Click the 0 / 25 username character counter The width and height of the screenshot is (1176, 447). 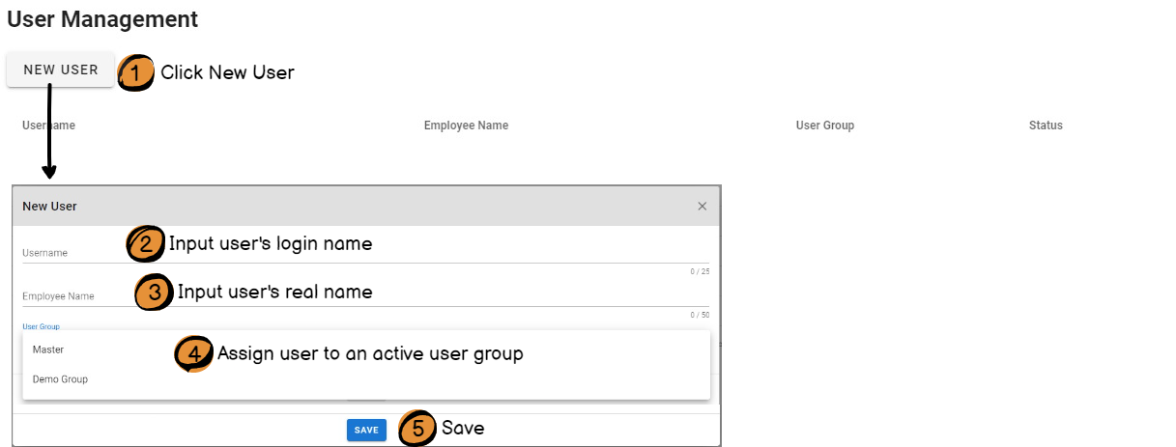pyautogui.click(x=700, y=272)
